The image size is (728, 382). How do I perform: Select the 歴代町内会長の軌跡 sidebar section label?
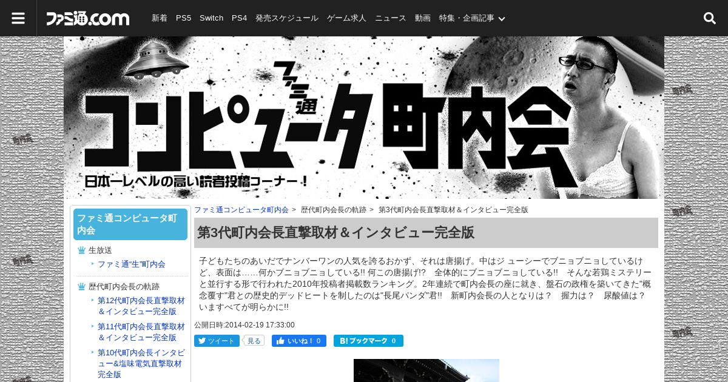click(124, 287)
